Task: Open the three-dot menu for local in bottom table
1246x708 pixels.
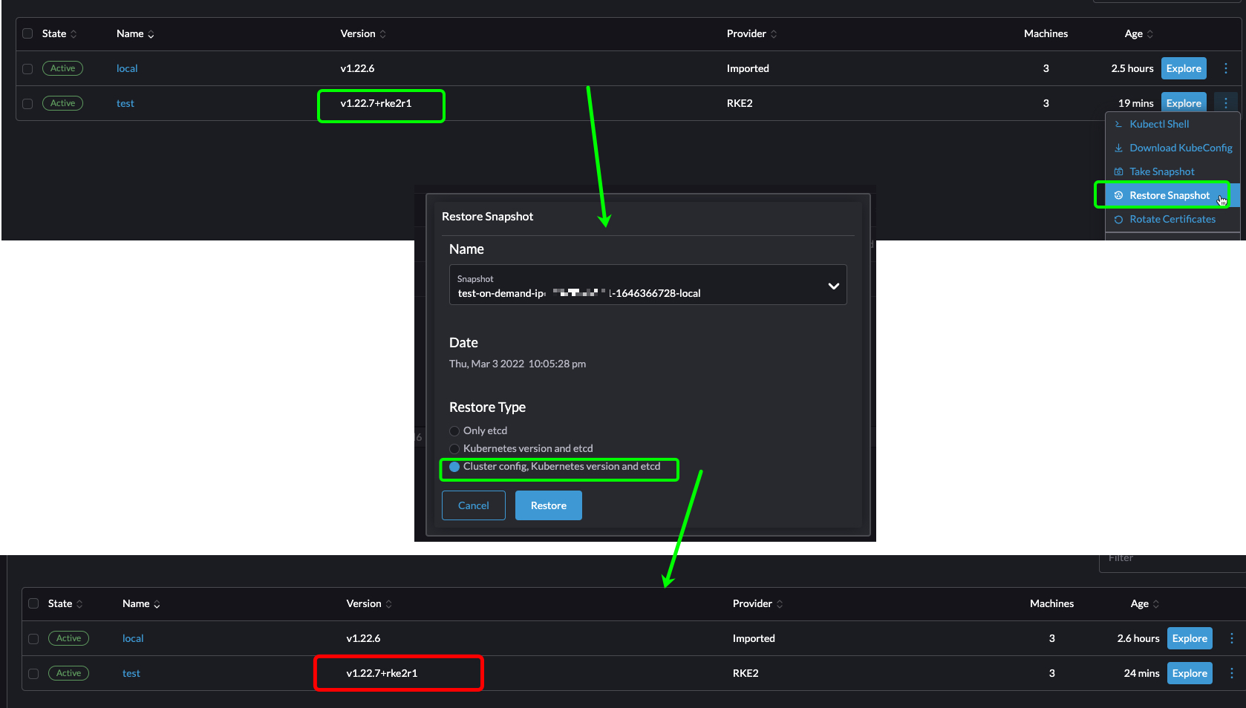Action: [x=1231, y=638]
